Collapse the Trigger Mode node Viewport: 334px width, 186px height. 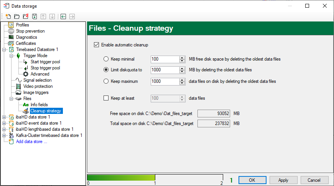[x=11, y=56]
